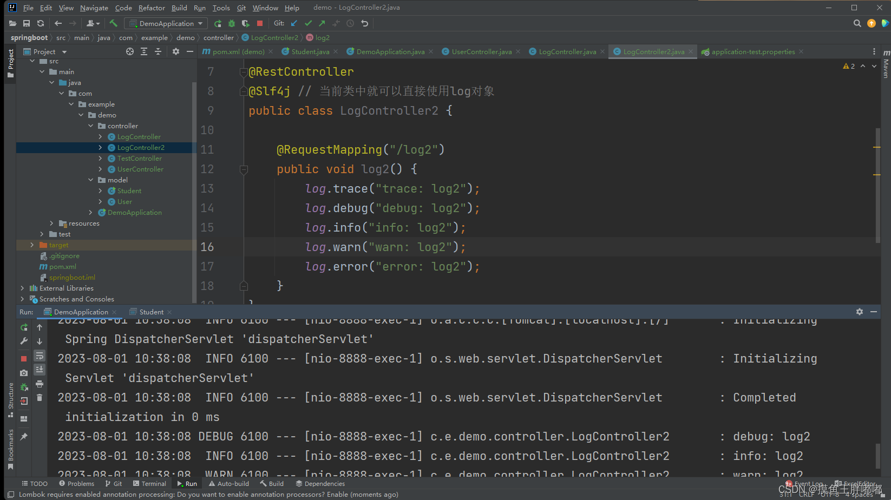Stop process red icon in Run panel
The width and height of the screenshot is (891, 500).
(x=24, y=359)
